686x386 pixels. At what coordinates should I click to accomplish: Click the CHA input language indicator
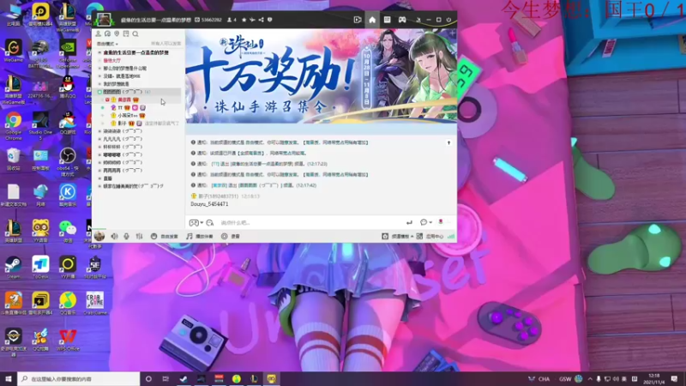click(x=544, y=379)
